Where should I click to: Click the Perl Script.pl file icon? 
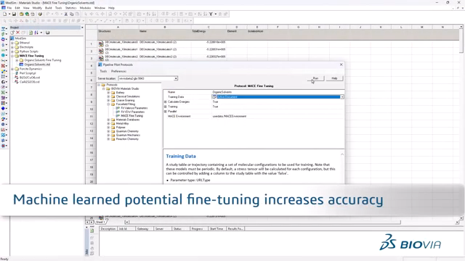(x=17, y=73)
